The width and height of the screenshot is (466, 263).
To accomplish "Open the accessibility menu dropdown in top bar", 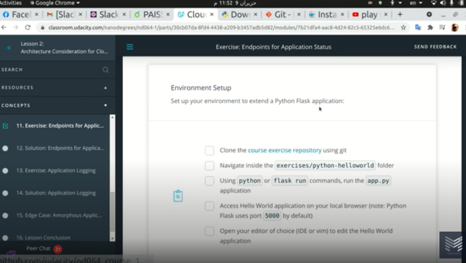I will tap(396, 3).
